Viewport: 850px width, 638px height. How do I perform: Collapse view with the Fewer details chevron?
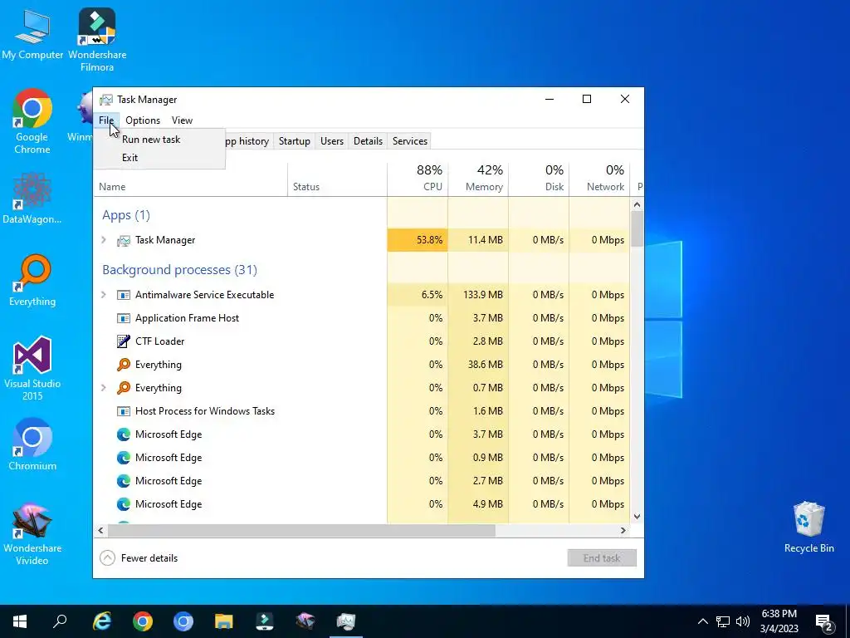pyautogui.click(x=107, y=558)
